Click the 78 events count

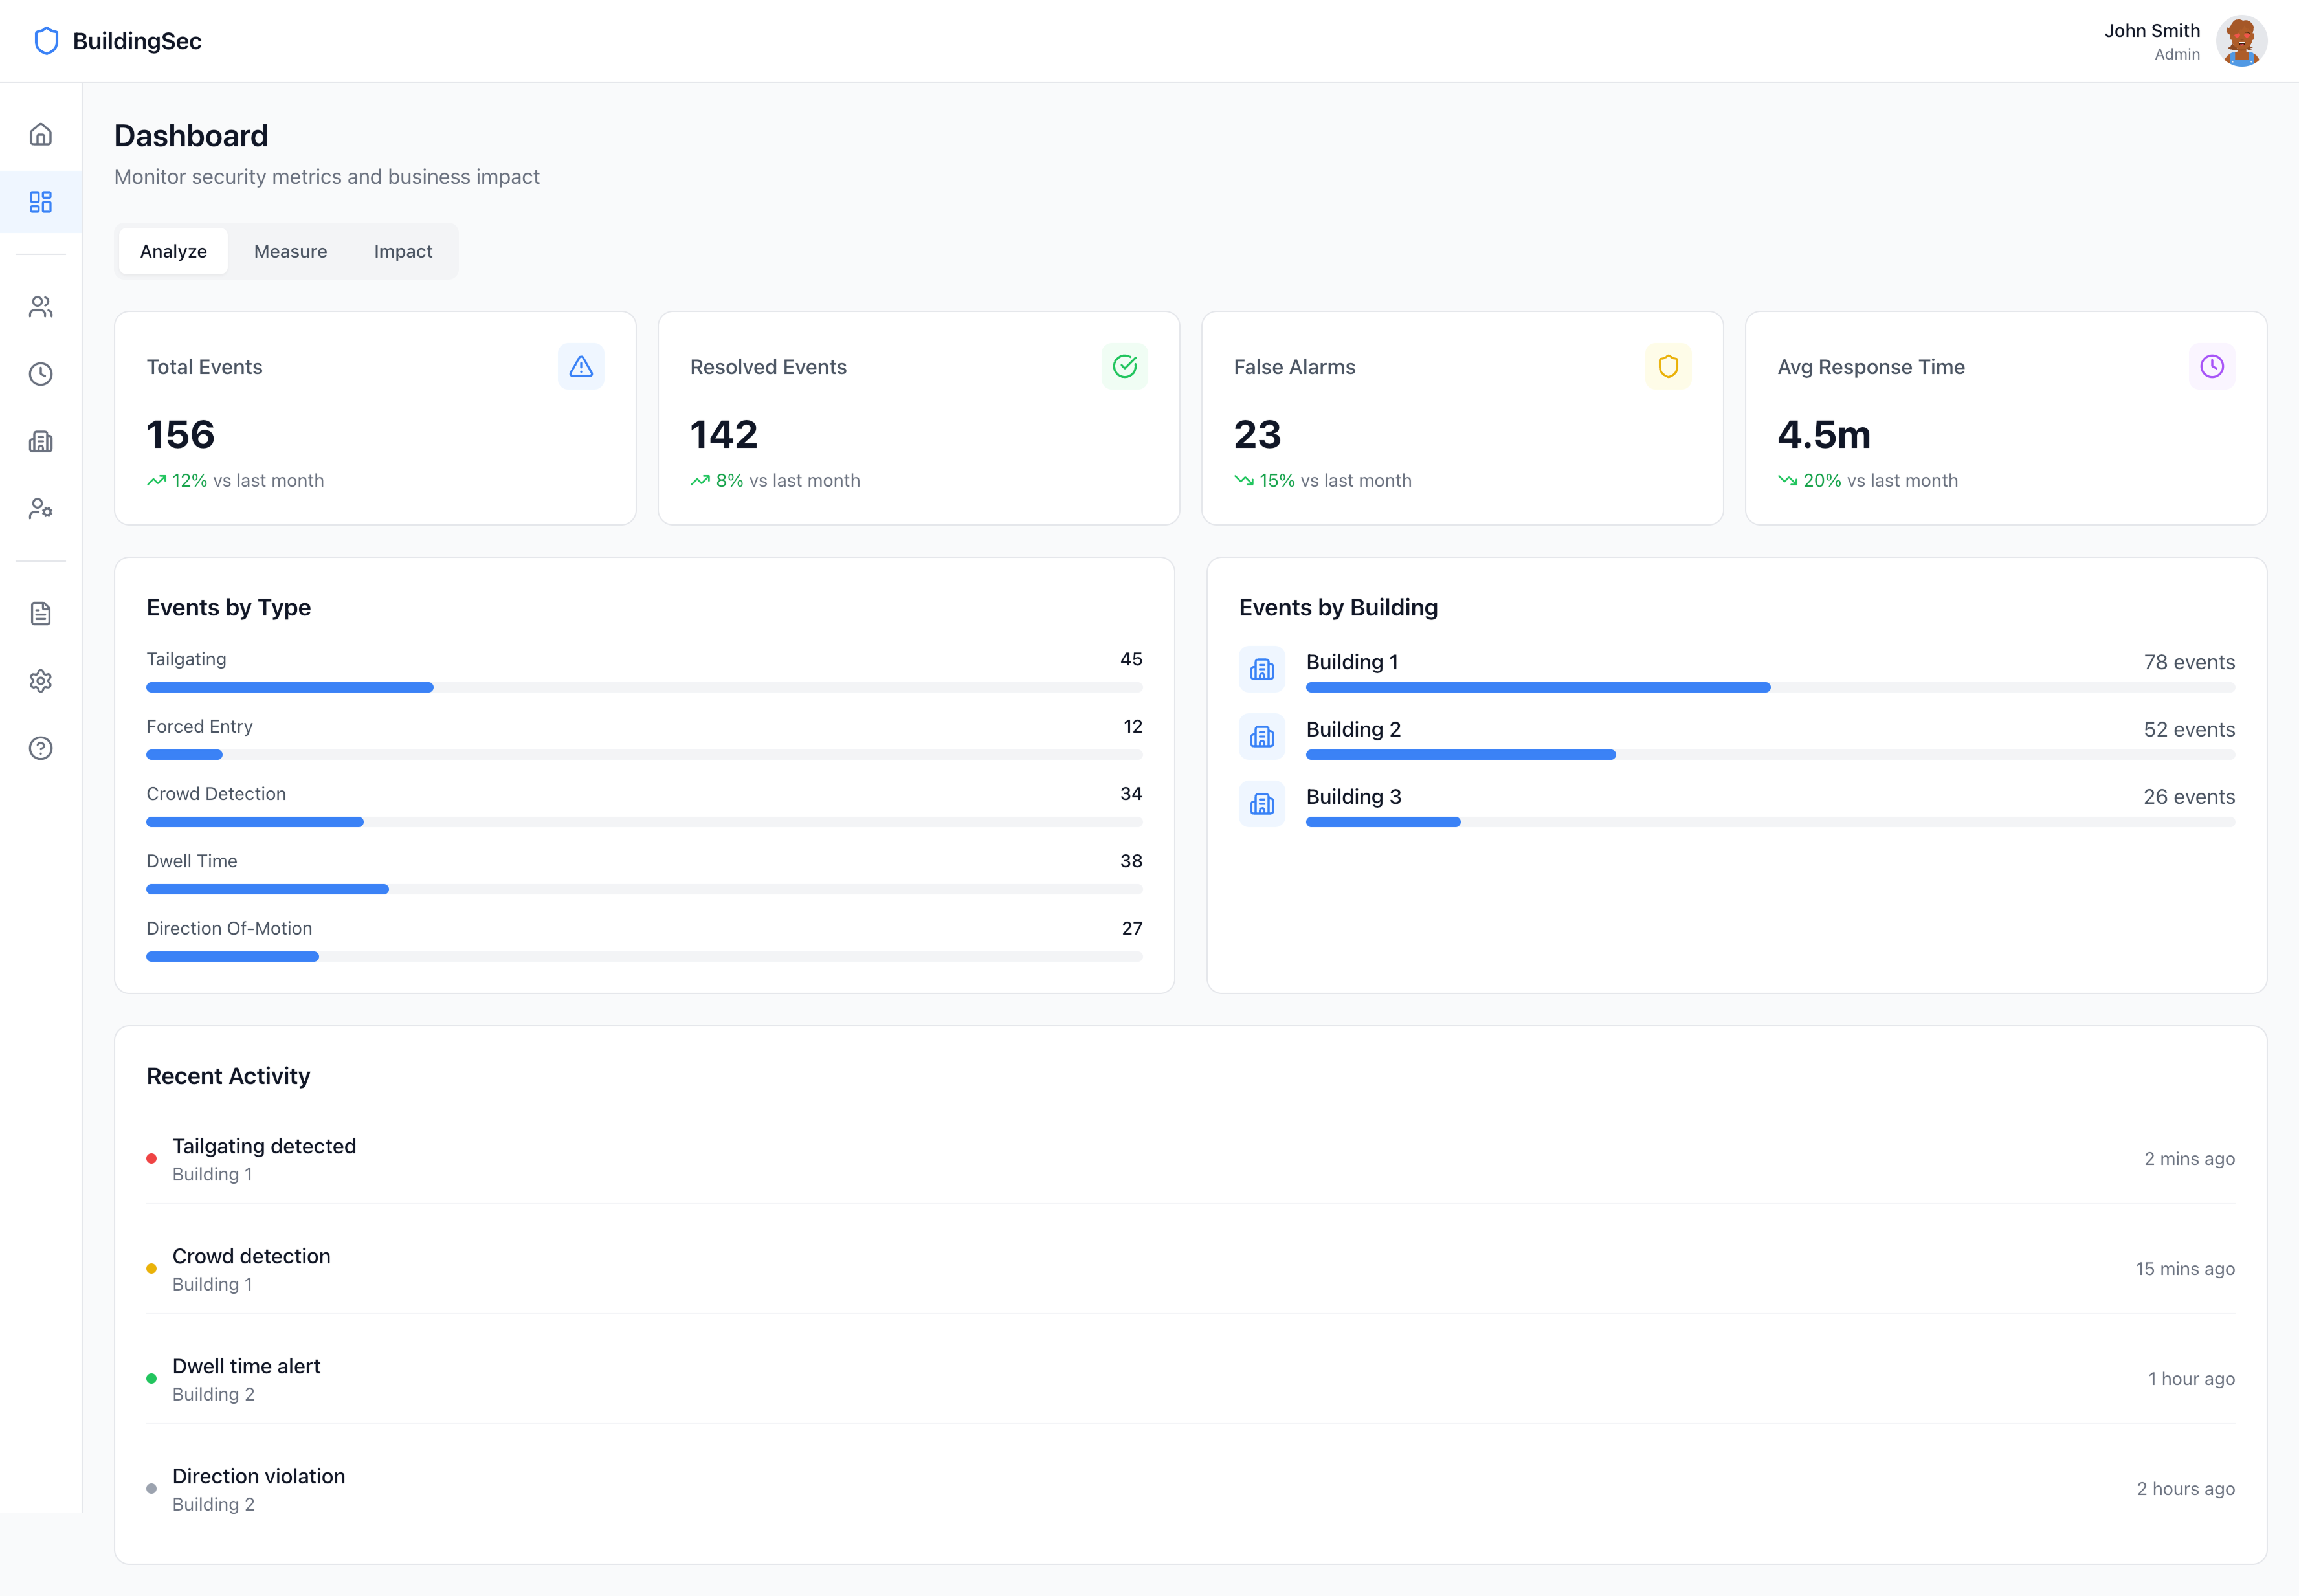(x=2189, y=662)
